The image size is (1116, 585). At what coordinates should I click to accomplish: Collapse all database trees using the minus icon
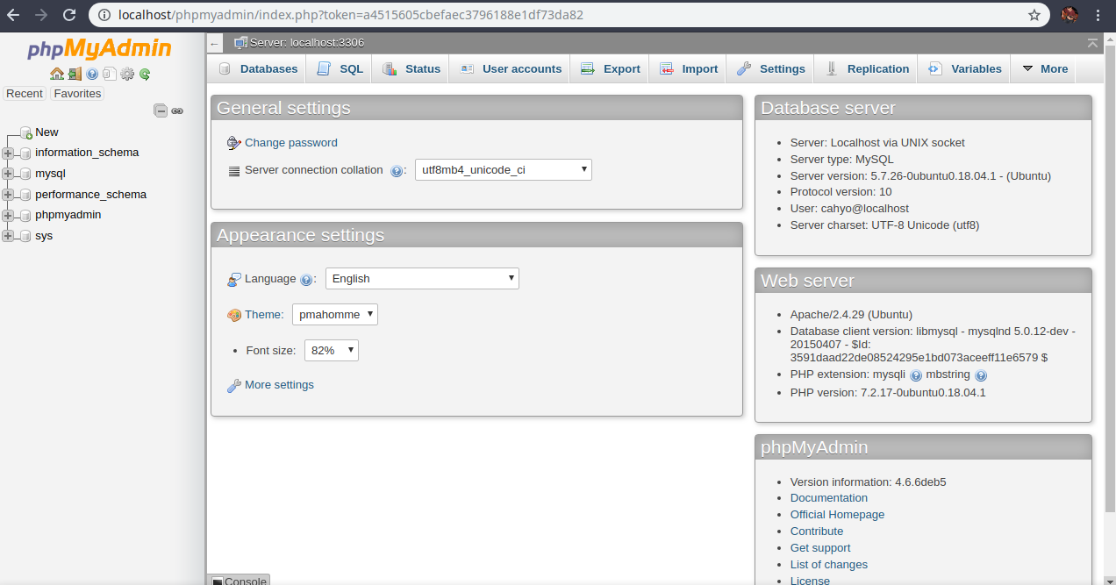161,111
